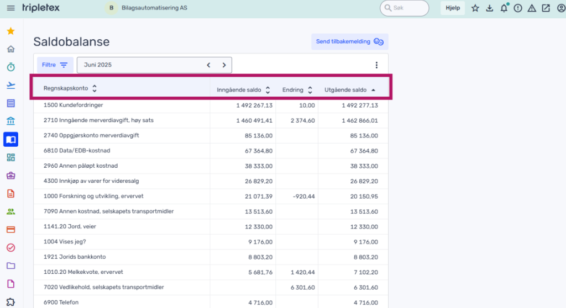Go to the previous month arrow
The width and height of the screenshot is (566, 308).
point(208,65)
